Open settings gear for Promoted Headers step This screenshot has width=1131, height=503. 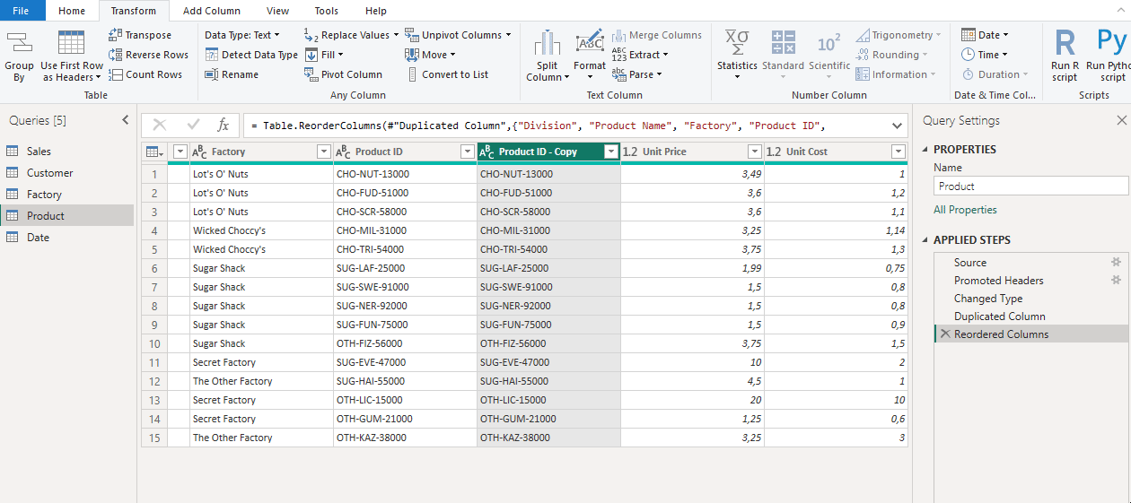[1116, 281]
